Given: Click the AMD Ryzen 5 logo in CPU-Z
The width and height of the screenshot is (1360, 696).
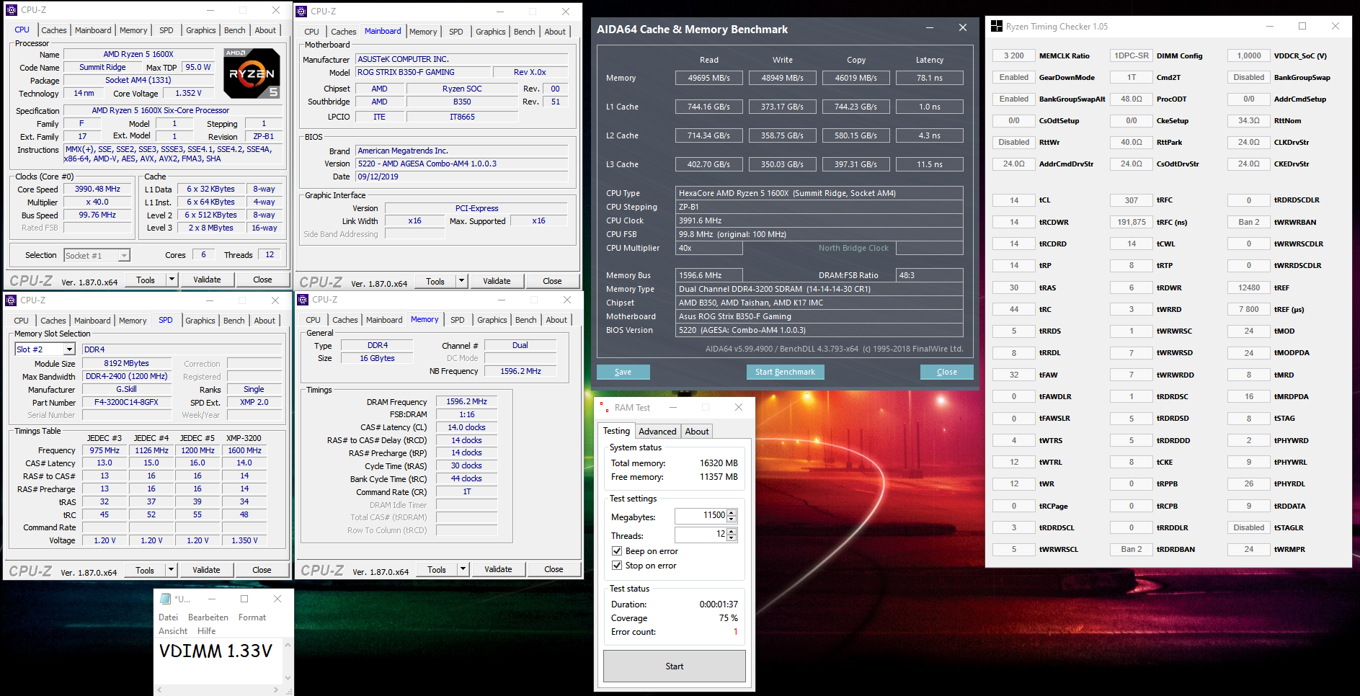Looking at the screenshot, I should coord(252,73).
